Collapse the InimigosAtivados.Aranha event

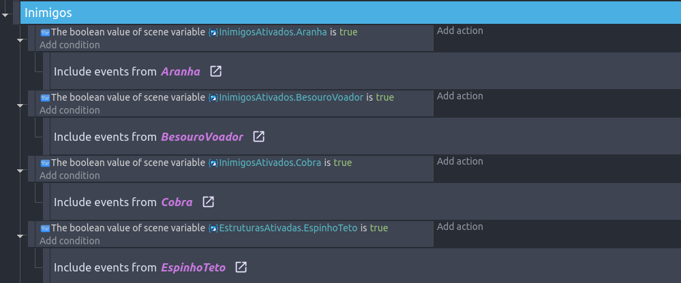[20, 40]
